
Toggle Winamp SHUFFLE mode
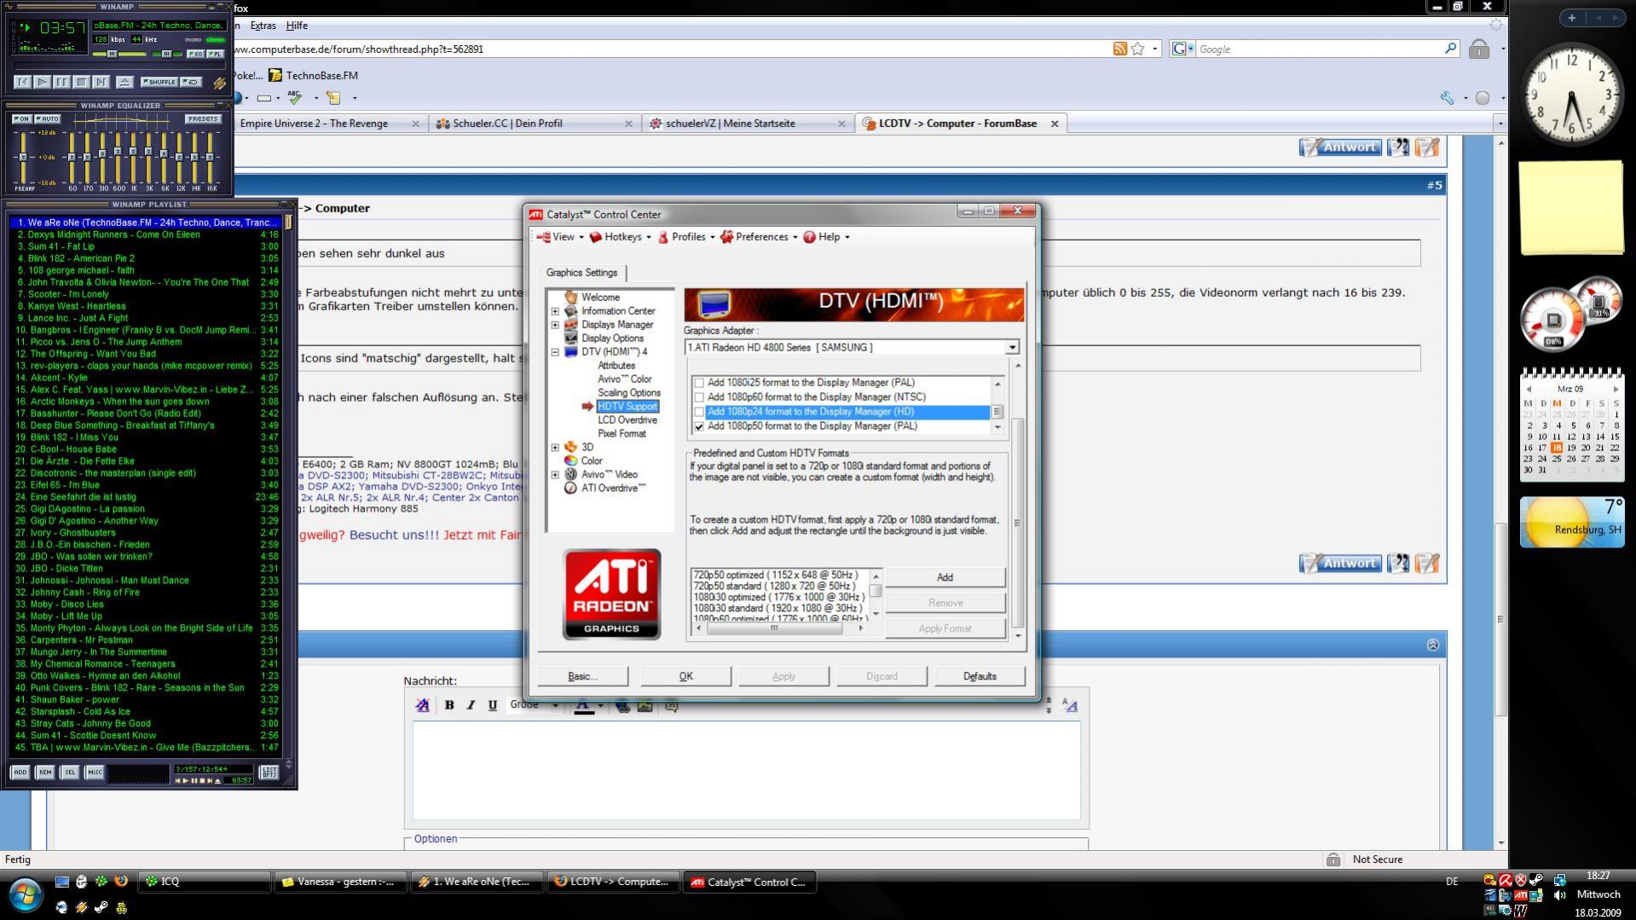159,82
